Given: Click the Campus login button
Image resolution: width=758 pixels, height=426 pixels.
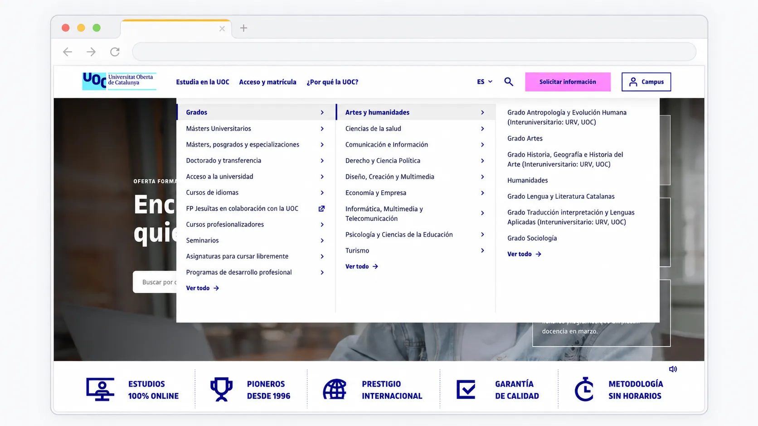Looking at the screenshot, I should click(646, 82).
